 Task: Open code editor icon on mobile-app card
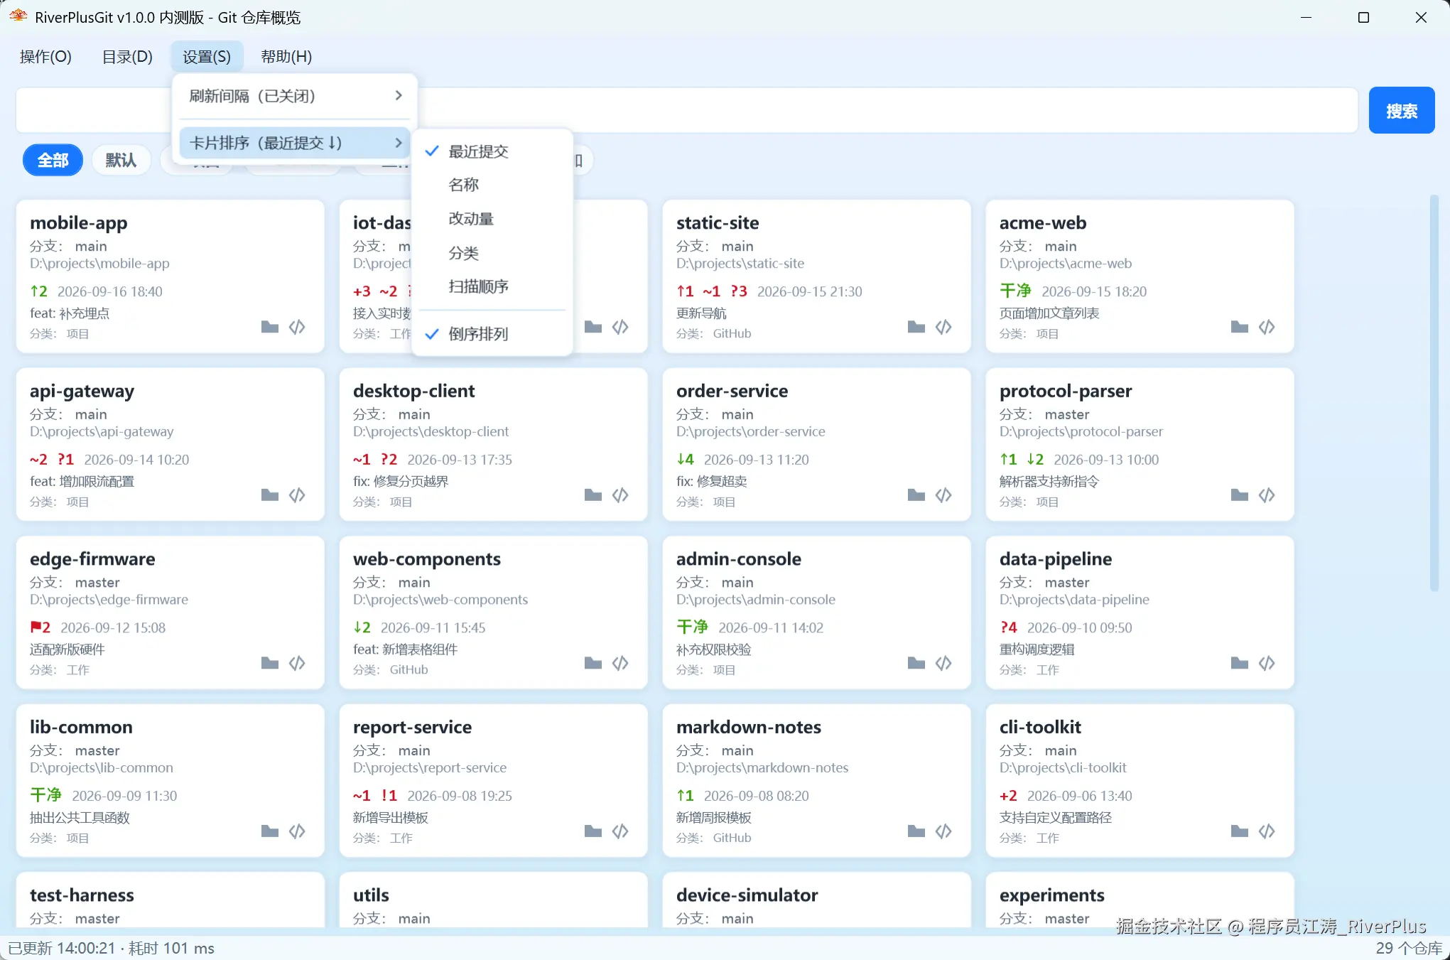click(297, 327)
